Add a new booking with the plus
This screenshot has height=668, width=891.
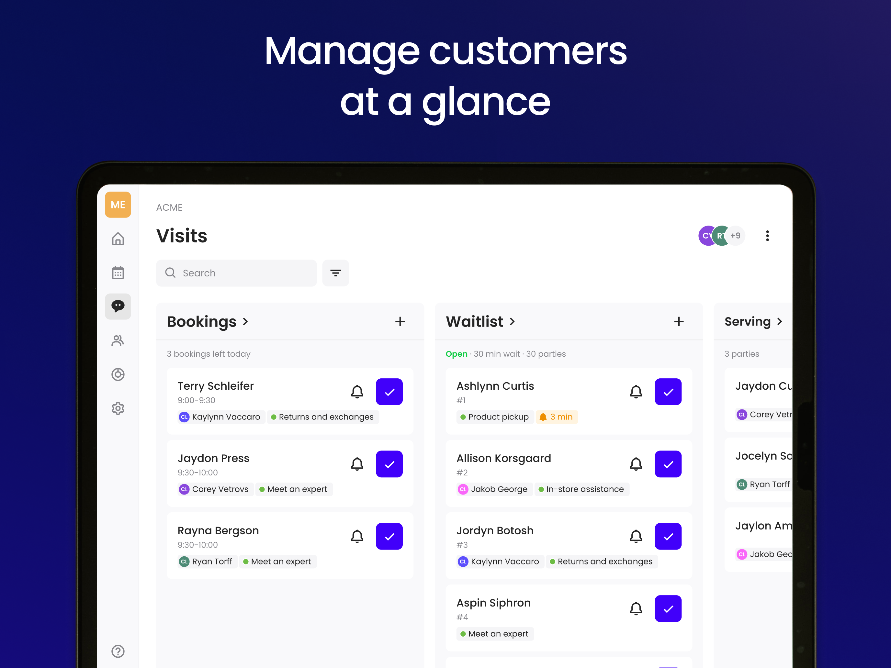(400, 321)
